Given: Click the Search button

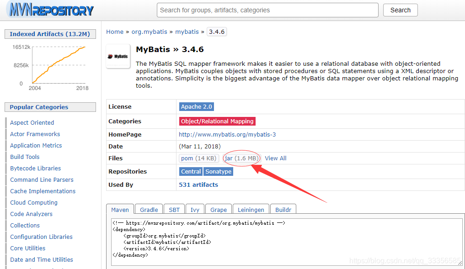Looking at the screenshot, I should (401, 10).
